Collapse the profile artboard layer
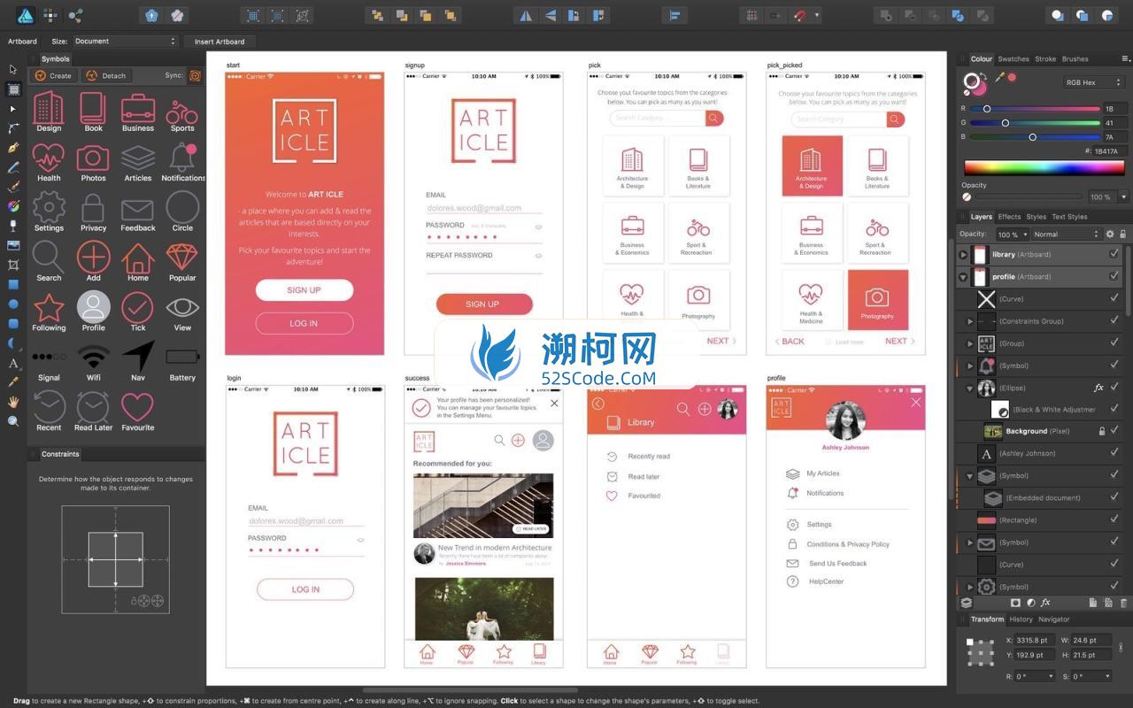The width and height of the screenshot is (1133, 708). click(x=963, y=277)
